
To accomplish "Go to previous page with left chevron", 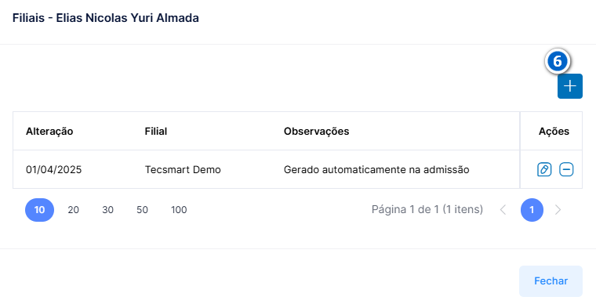I will 503,209.
